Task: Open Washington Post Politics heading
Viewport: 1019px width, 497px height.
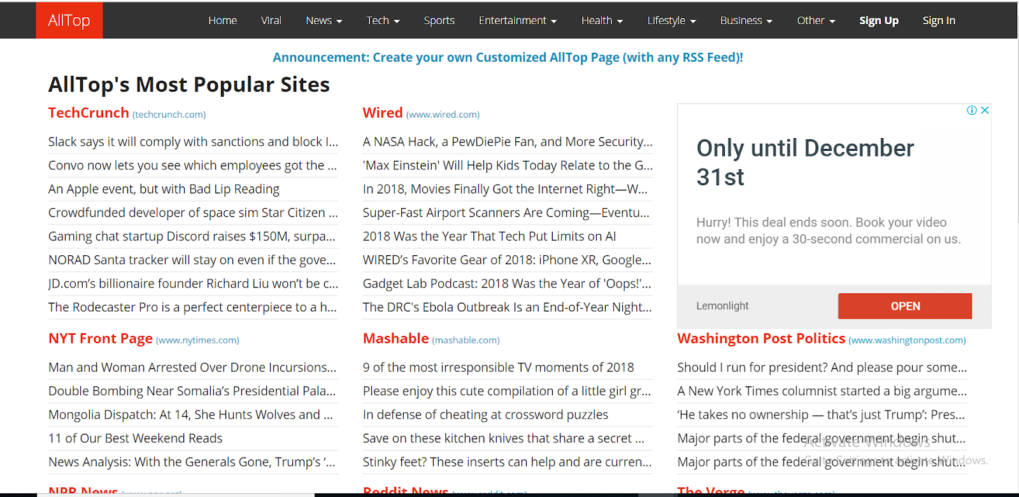Action: (761, 339)
